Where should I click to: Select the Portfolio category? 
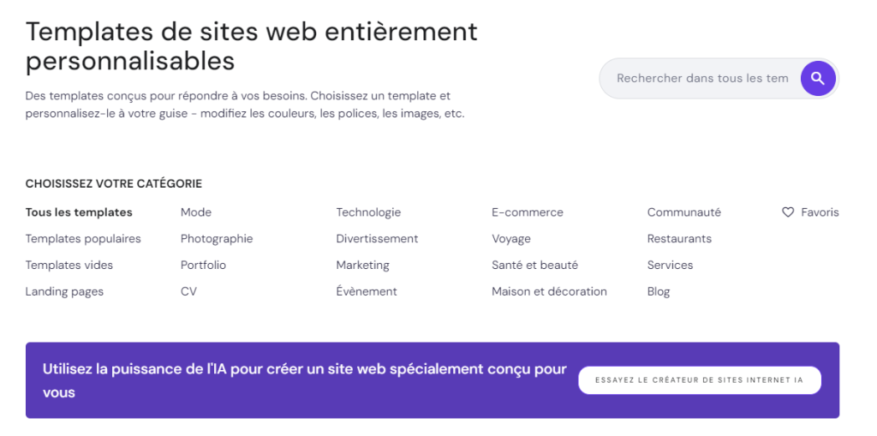(203, 266)
